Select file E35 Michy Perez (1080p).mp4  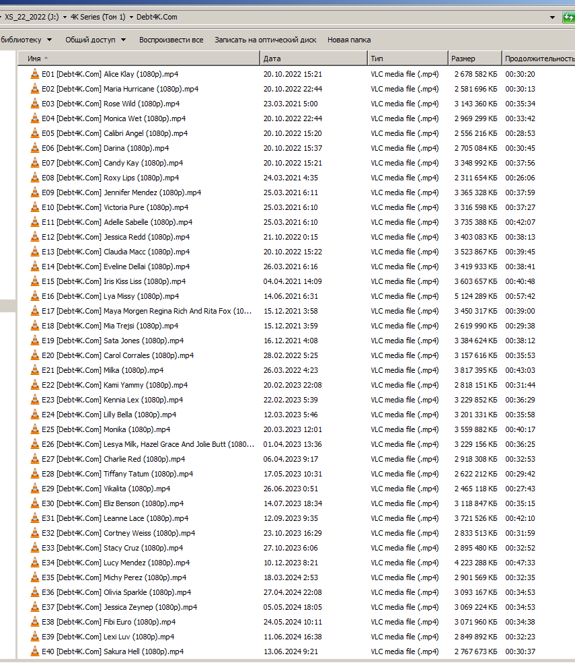click(x=114, y=577)
